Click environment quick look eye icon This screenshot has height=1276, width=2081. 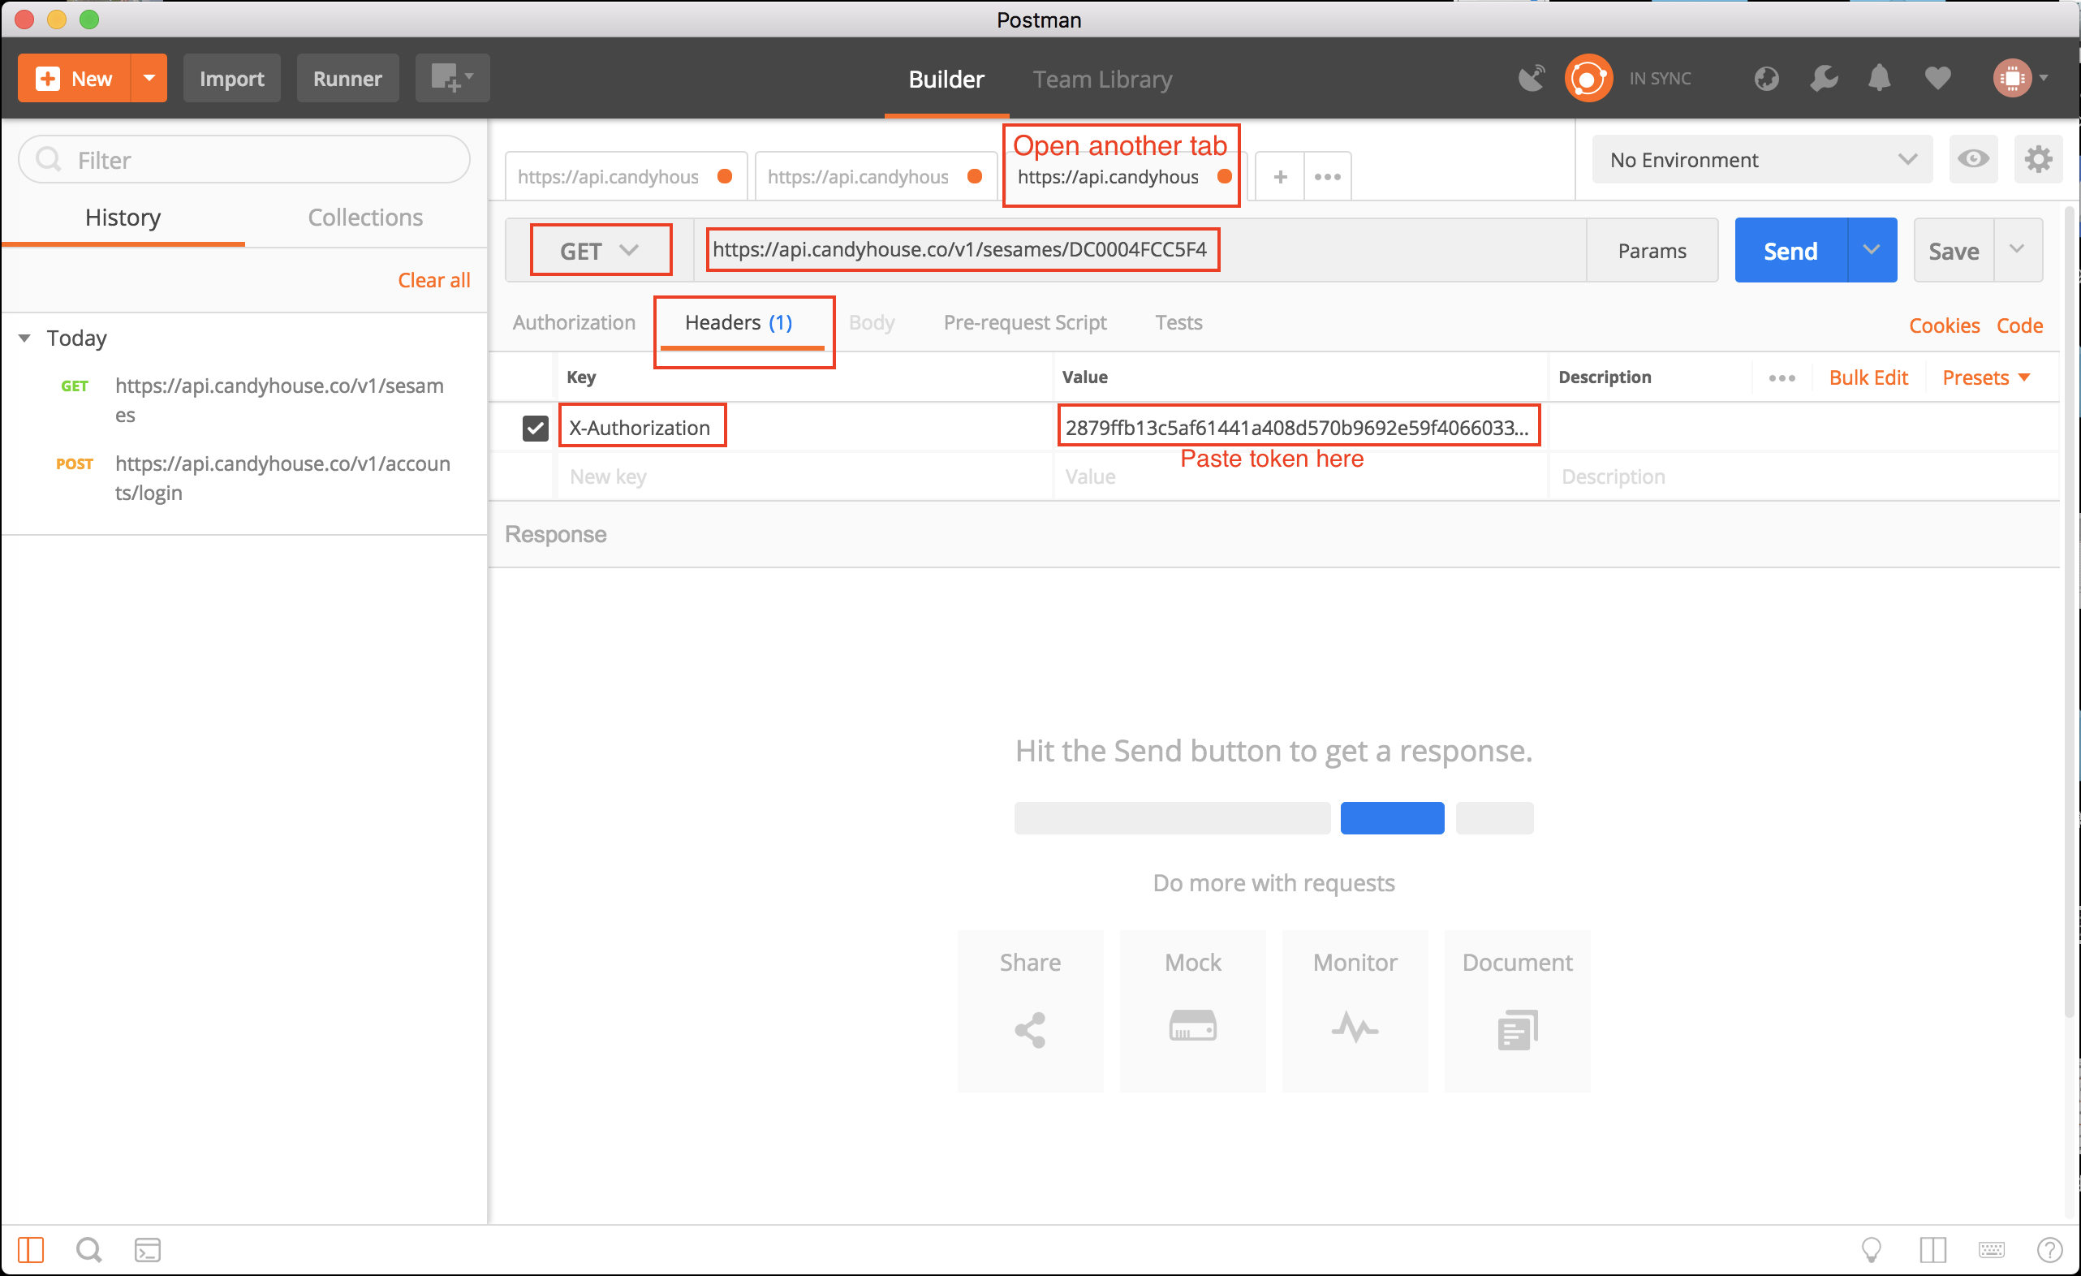click(x=1973, y=159)
